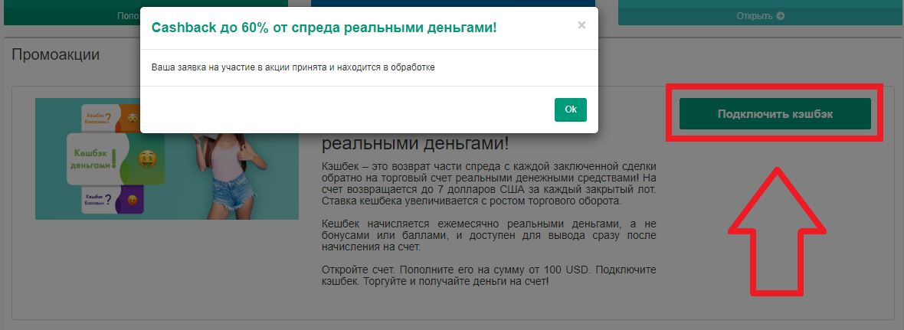
Task: Click the dialog title about Cashback до 60%
Action: (x=324, y=28)
